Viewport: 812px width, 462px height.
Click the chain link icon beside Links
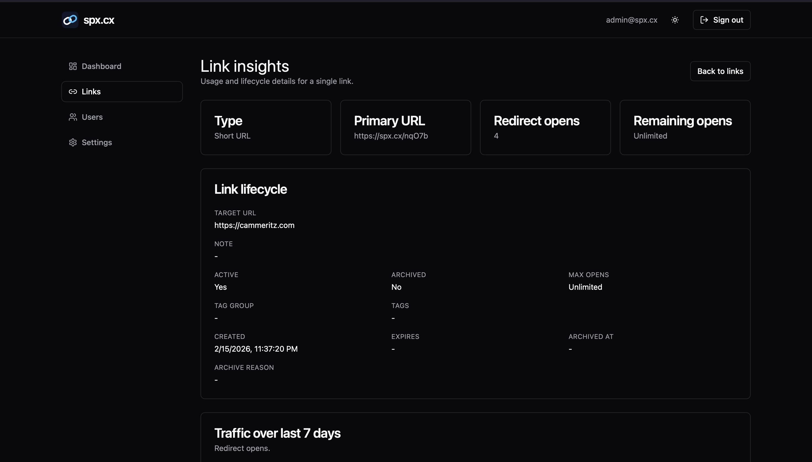[x=73, y=91]
